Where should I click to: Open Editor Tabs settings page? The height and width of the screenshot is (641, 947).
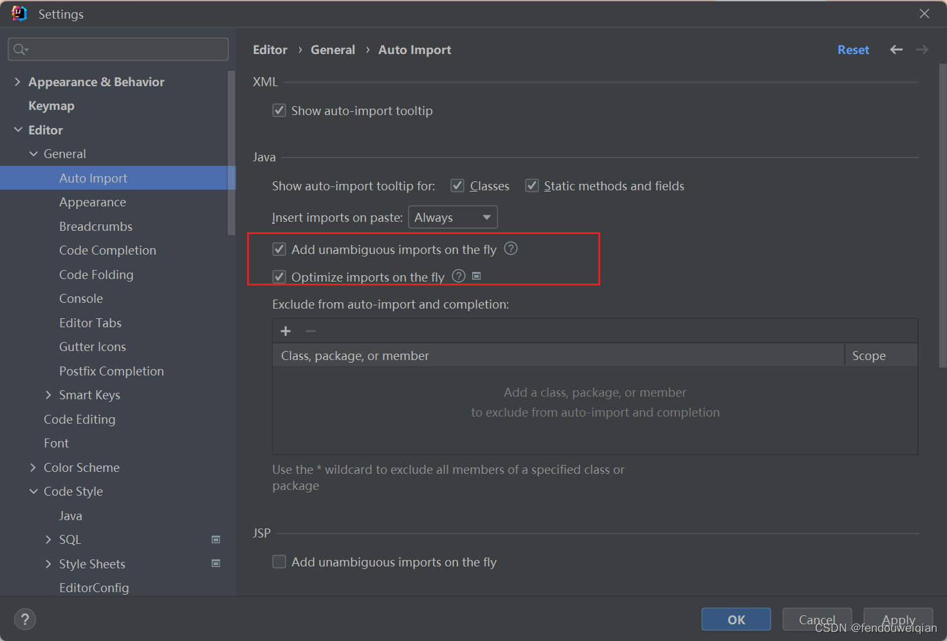click(90, 323)
